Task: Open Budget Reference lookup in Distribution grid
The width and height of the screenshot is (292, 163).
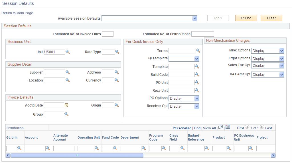Action: (x=207, y=148)
